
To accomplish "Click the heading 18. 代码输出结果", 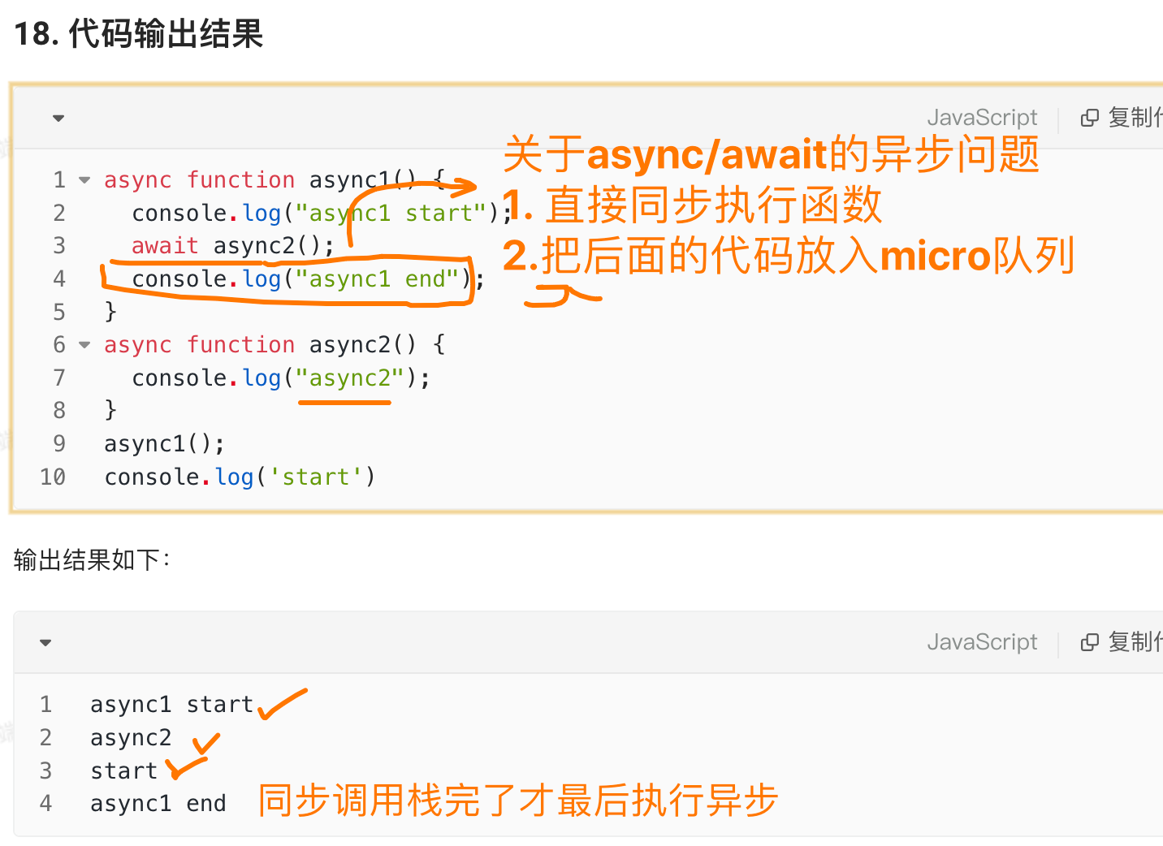I will click(x=139, y=35).
